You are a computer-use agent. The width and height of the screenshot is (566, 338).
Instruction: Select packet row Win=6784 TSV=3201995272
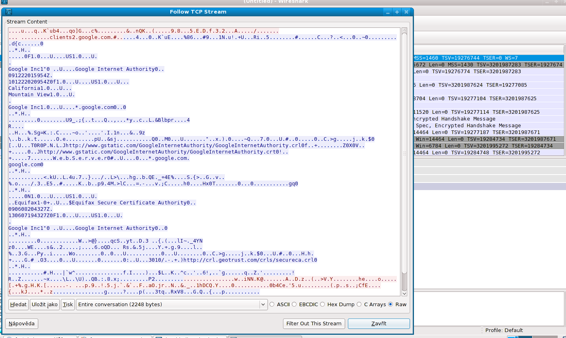[489, 146]
